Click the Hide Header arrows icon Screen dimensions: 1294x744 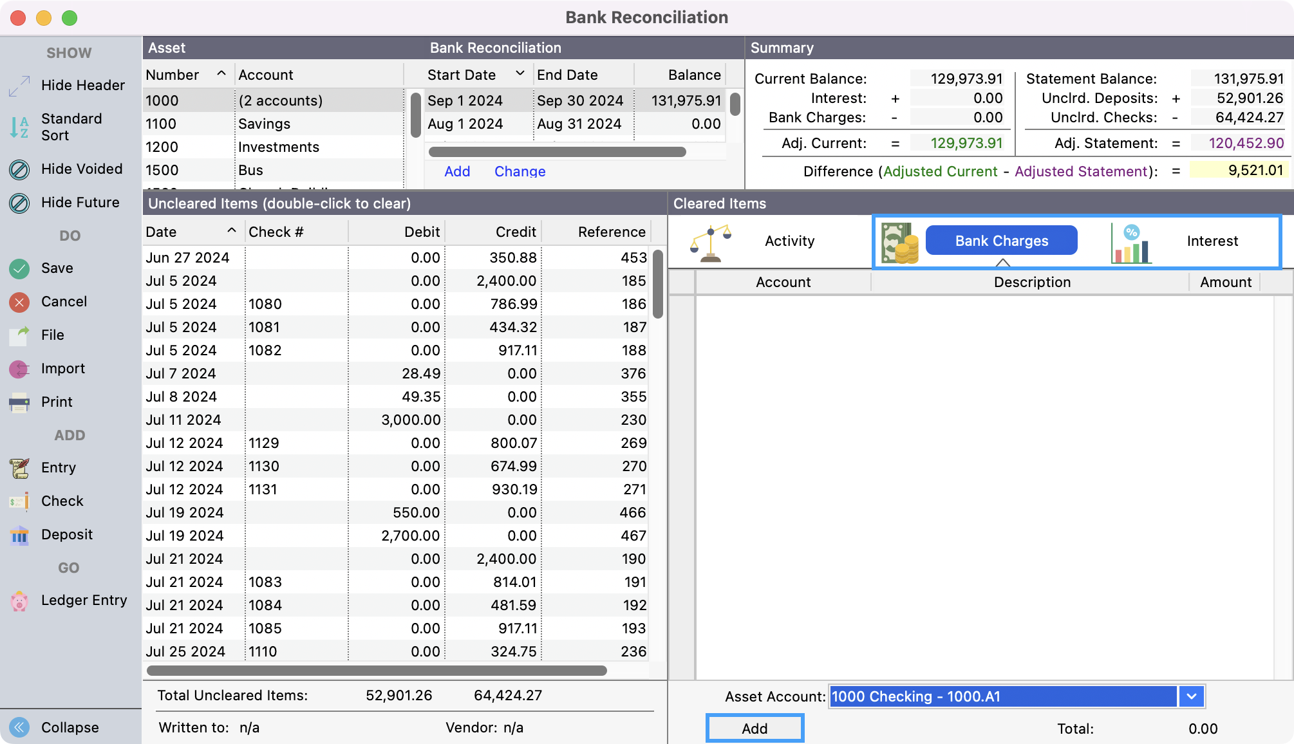tap(19, 86)
